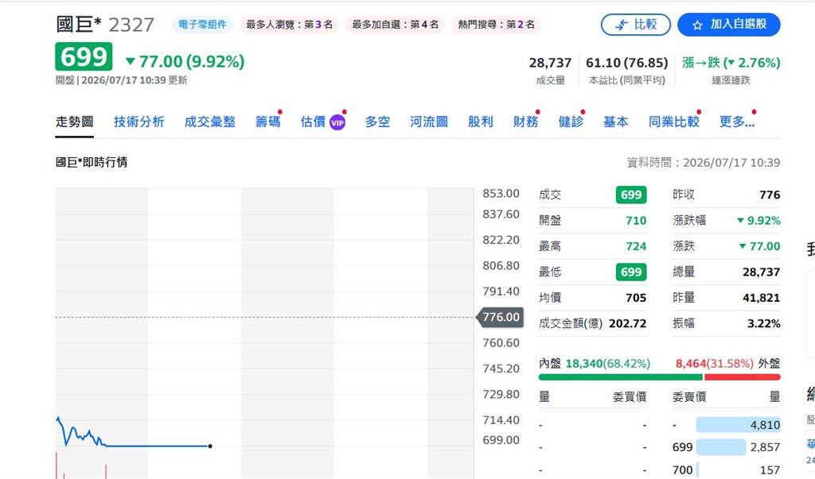Click the 委賣價 column header
This screenshot has height=479, width=815.
point(689,397)
